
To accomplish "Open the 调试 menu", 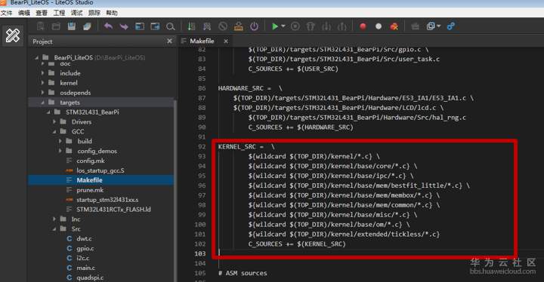I will point(76,13).
